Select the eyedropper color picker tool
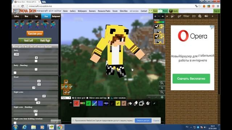 [154, 104]
